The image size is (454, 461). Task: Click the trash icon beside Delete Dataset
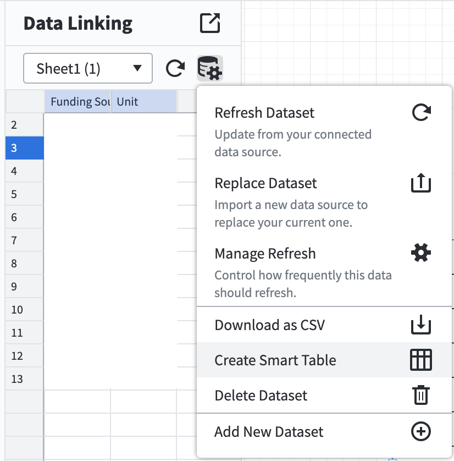(420, 395)
